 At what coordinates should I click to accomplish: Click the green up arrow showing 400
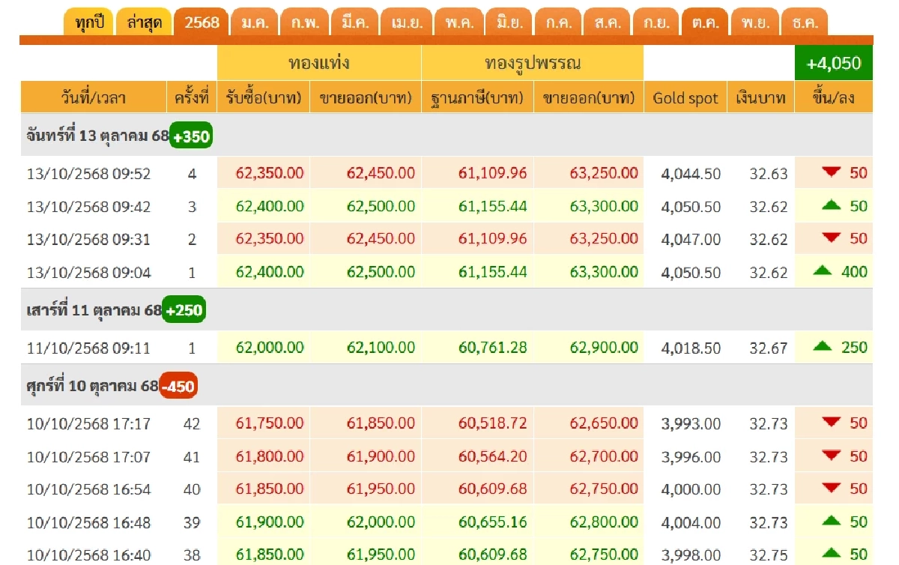pyautogui.click(x=823, y=271)
